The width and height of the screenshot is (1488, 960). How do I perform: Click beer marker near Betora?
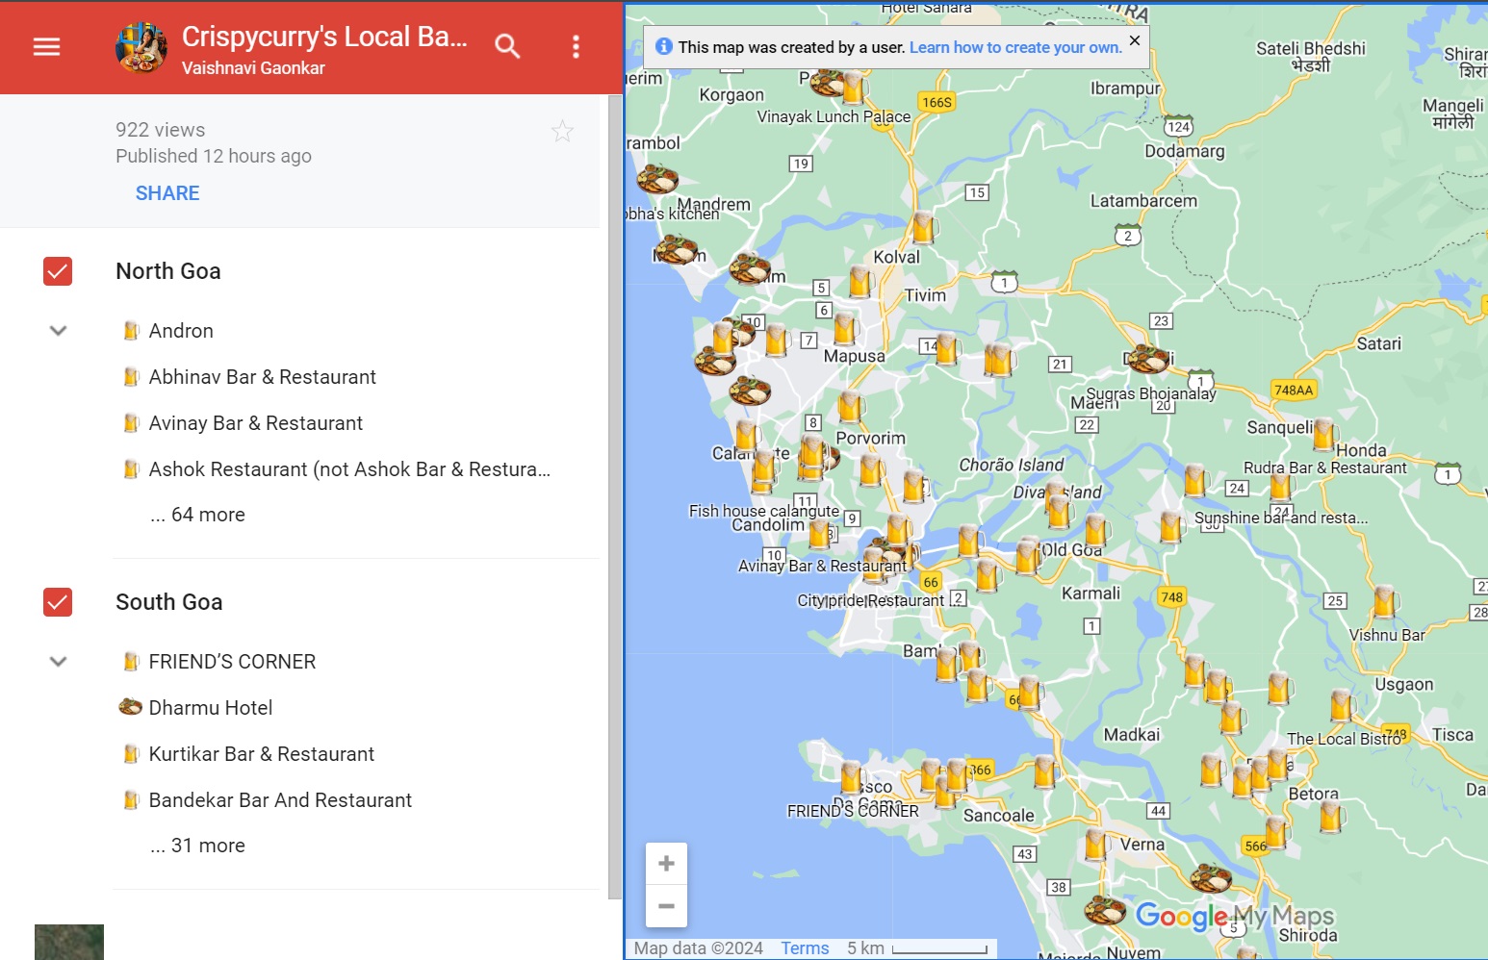[x=1331, y=817]
